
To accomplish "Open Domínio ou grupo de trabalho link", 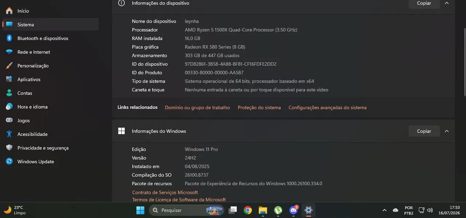I will [x=197, y=107].
